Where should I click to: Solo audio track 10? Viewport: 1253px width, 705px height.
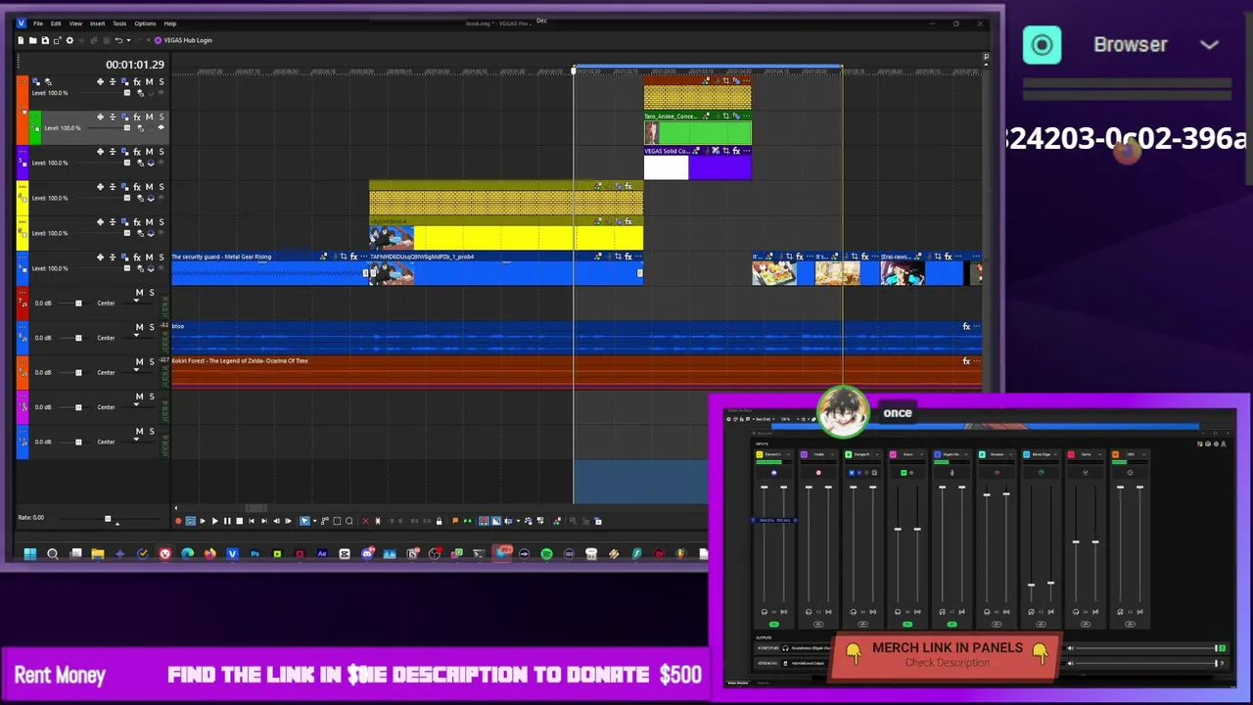(x=152, y=397)
